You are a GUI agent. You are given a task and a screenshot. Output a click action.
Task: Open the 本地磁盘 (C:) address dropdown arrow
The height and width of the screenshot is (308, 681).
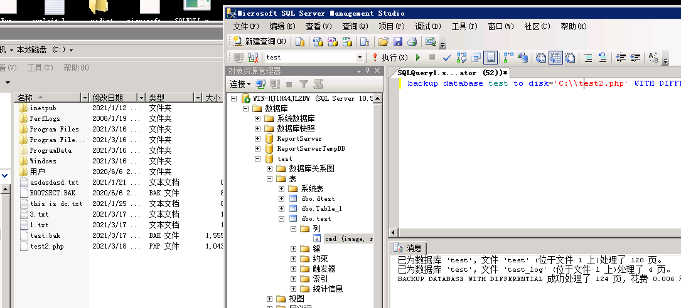[x=71, y=50]
